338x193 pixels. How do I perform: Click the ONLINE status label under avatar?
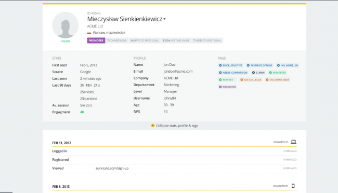click(x=66, y=42)
